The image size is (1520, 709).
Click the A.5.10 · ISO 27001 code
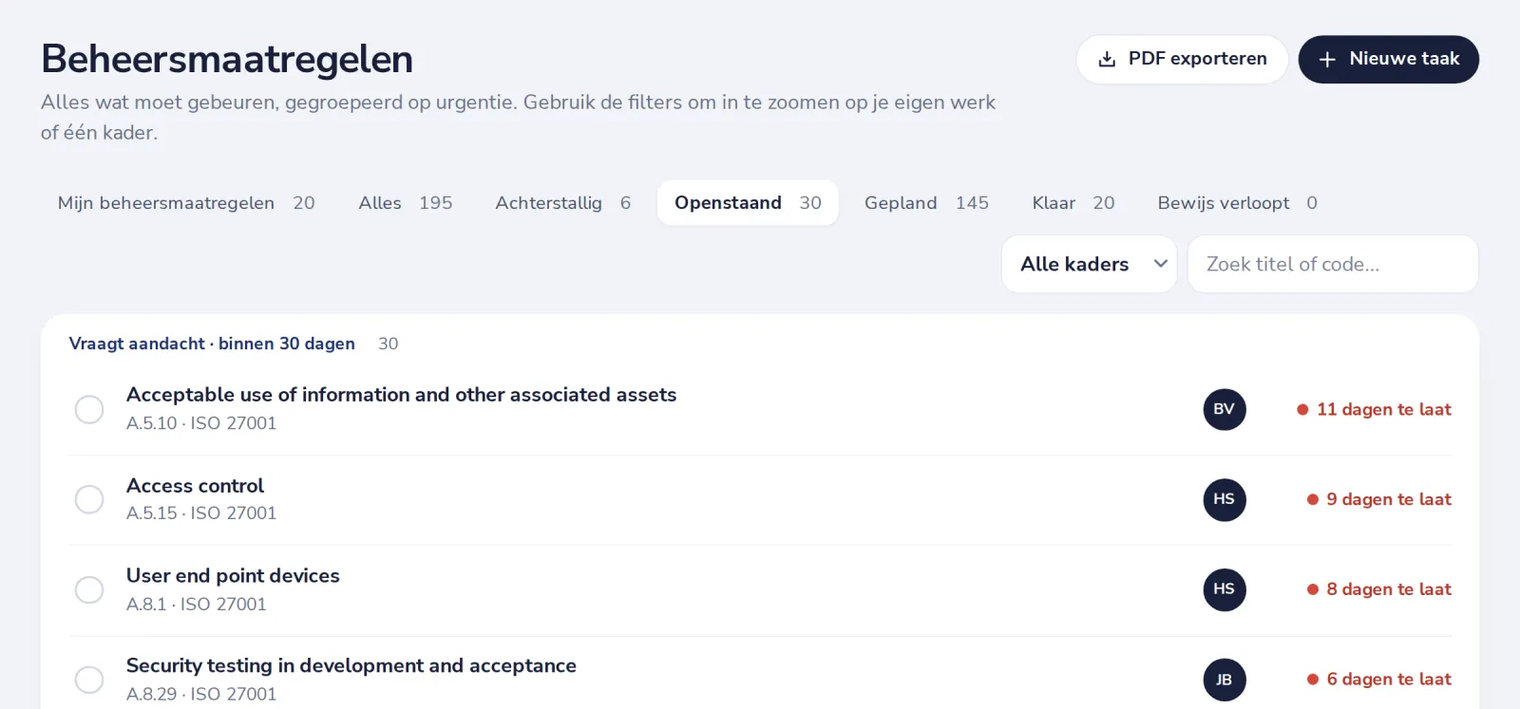(201, 423)
